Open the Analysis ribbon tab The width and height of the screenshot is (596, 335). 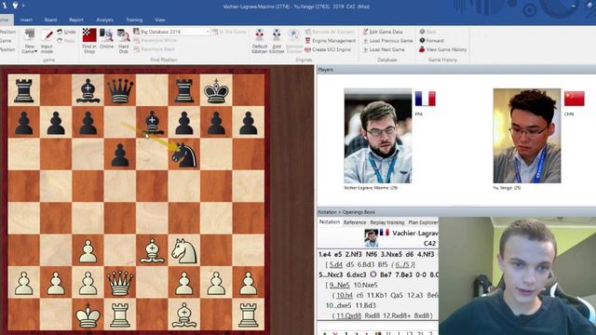(104, 20)
